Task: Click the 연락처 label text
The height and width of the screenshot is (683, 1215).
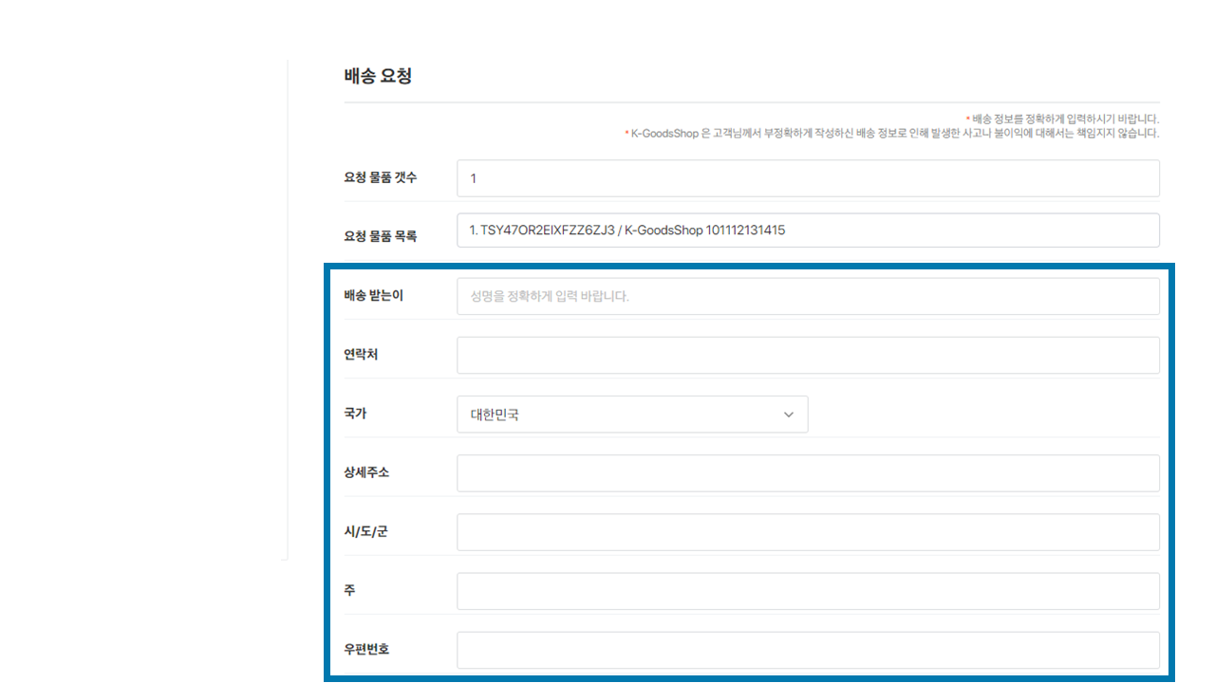Action: [x=361, y=355]
